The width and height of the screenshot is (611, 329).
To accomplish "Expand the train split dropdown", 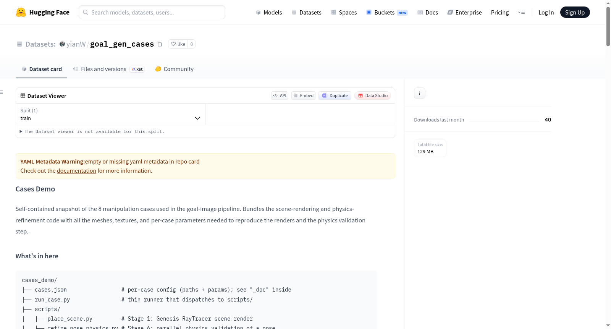I will 110,114.
